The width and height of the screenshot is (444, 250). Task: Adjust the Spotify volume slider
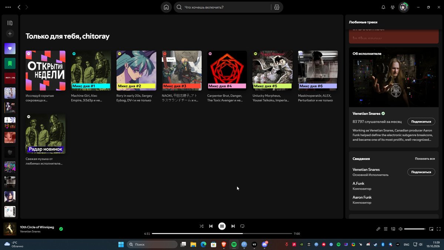pos(415,229)
